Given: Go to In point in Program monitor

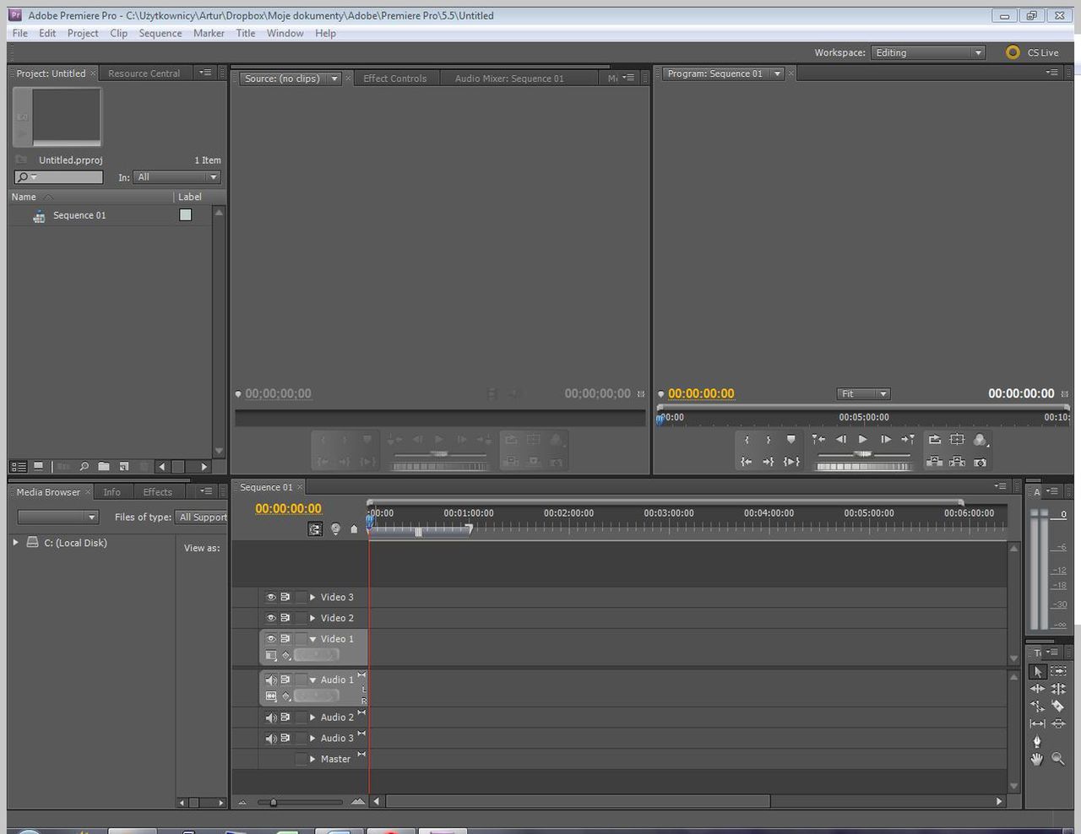Looking at the screenshot, I should (x=747, y=462).
